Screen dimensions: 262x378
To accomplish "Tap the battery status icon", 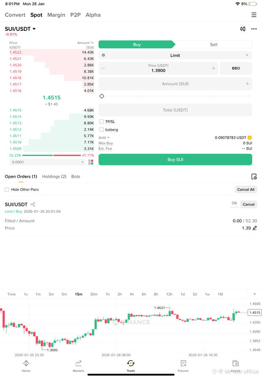I will coord(253,4).
